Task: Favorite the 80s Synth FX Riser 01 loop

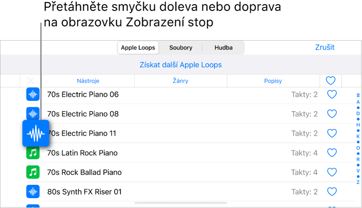Action: coord(332,192)
